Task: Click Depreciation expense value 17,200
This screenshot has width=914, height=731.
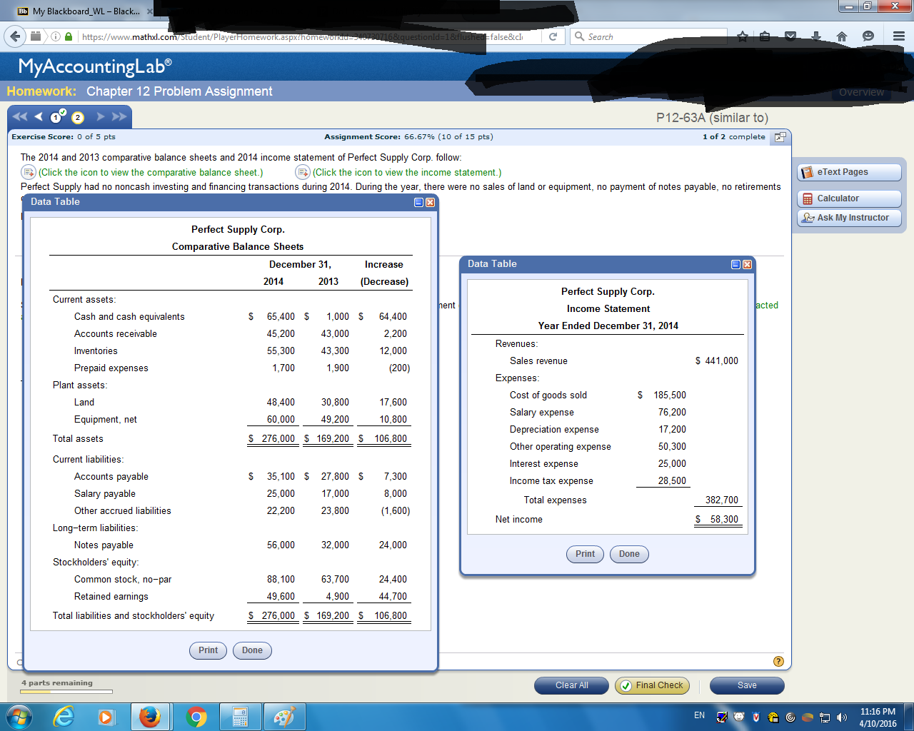Action: tap(672, 430)
